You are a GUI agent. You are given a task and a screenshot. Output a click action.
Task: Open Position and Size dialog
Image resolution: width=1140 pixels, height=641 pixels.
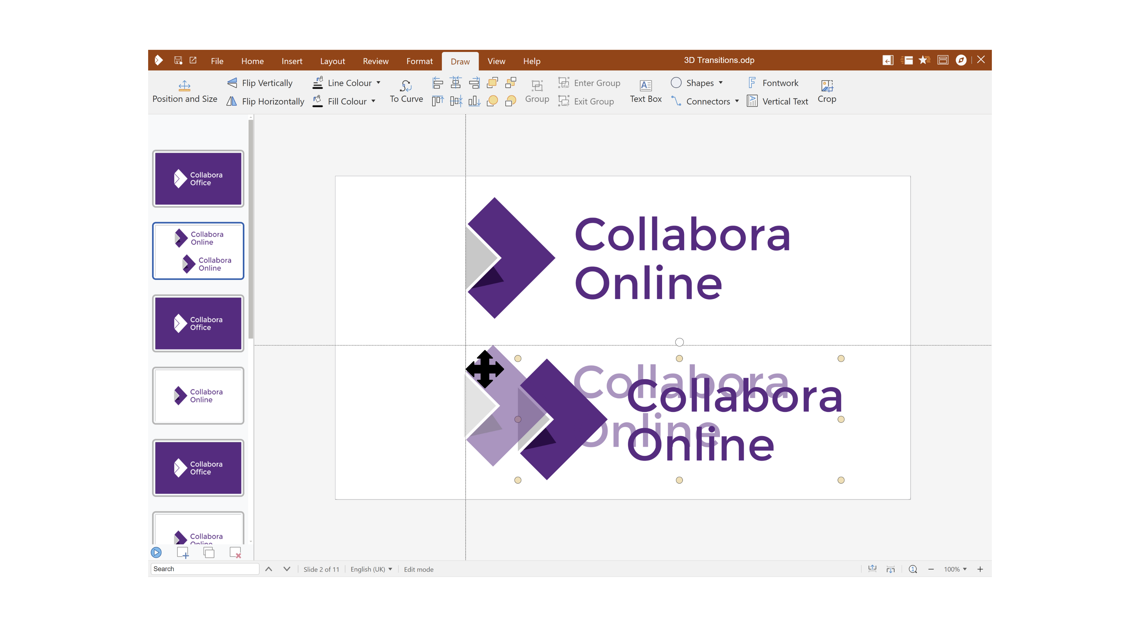(x=185, y=91)
